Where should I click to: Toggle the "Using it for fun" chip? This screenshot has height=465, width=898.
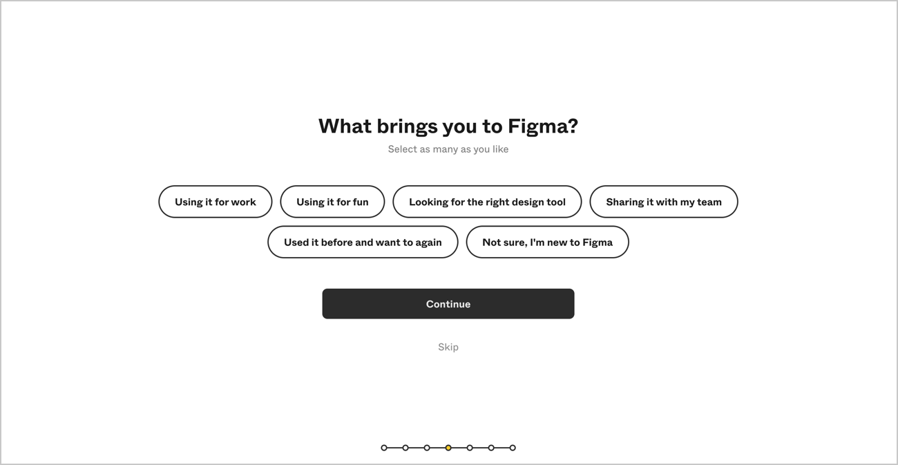click(332, 202)
